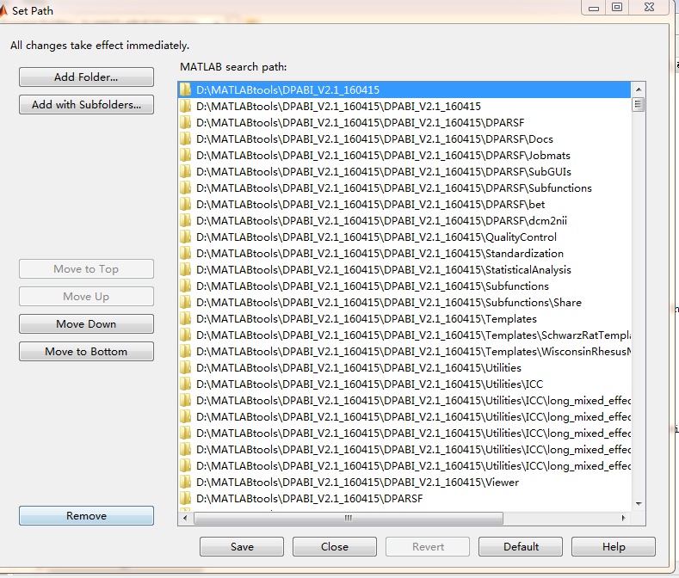Click folder icon of path ending in \Templates
This screenshot has width=679, height=578.
point(185,319)
